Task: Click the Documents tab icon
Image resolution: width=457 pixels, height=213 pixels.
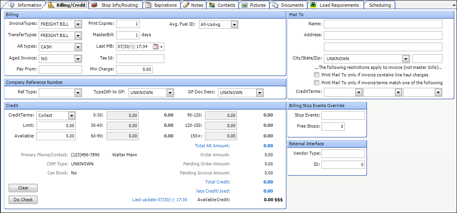Action: (x=275, y=5)
